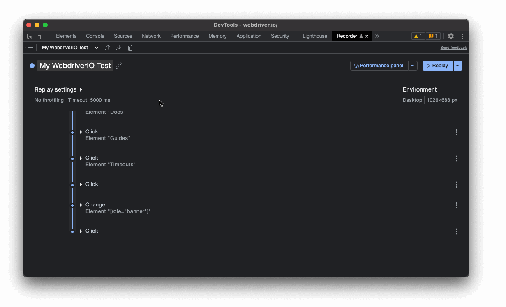Open the Send feedback link
Viewport: 506px width, 307px height.
453,48
